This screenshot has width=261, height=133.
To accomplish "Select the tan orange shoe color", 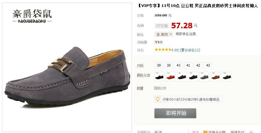I will point(215,76).
